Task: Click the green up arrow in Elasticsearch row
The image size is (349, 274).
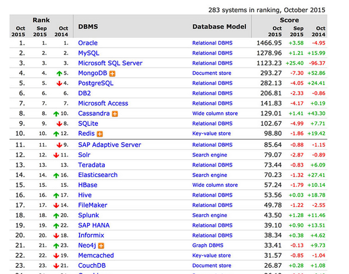Action: click(x=56, y=175)
